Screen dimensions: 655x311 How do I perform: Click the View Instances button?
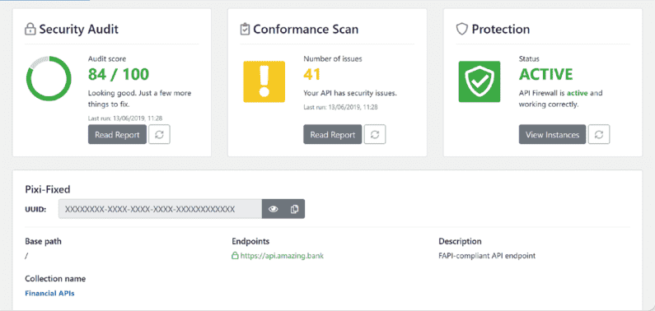coord(552,135)
